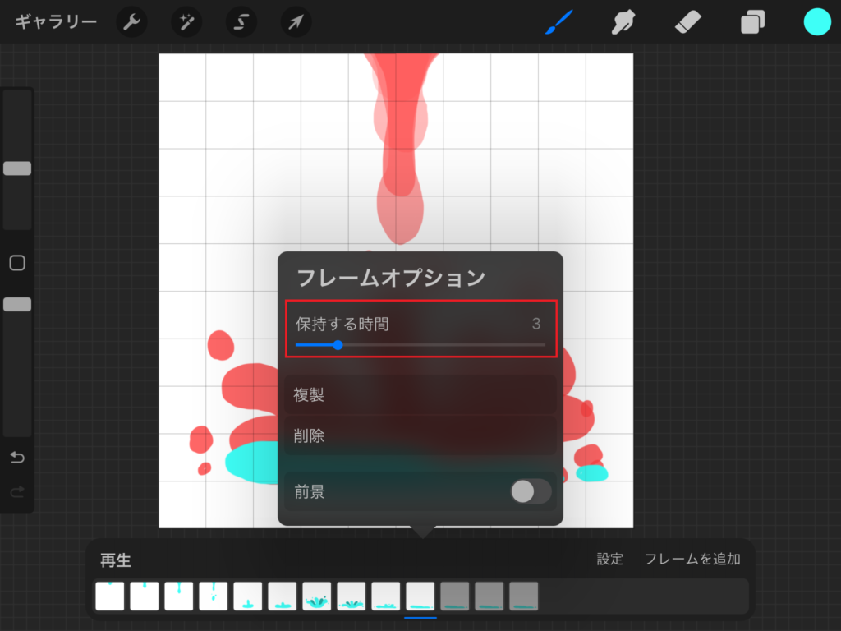Open animation 設定
Image resolution: width=841 pixels, height=631 pixels.
(610, 559)
